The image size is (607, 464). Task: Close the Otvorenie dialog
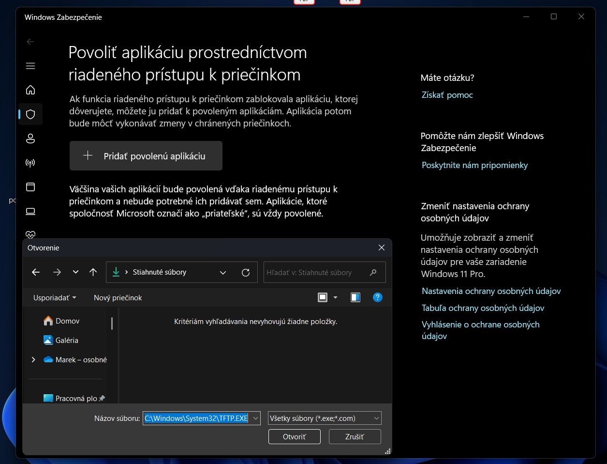click(382, 247)
